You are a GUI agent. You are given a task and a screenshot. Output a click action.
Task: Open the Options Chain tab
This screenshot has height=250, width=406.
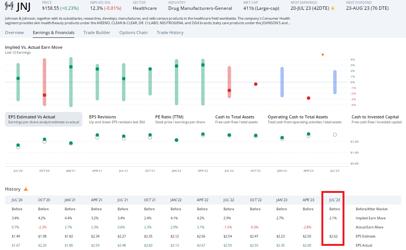[133, 33]
